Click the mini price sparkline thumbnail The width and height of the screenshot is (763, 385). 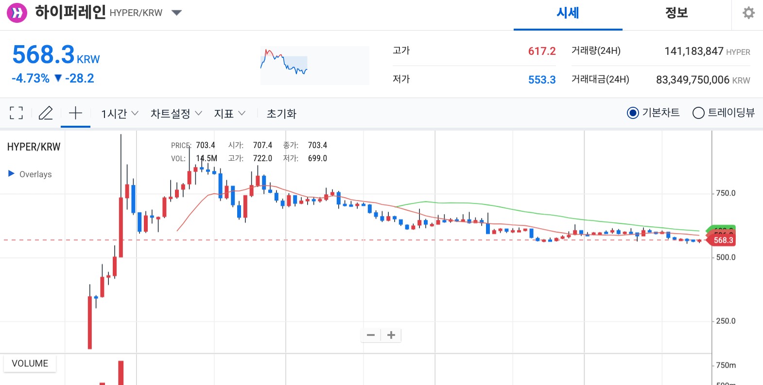314,65
